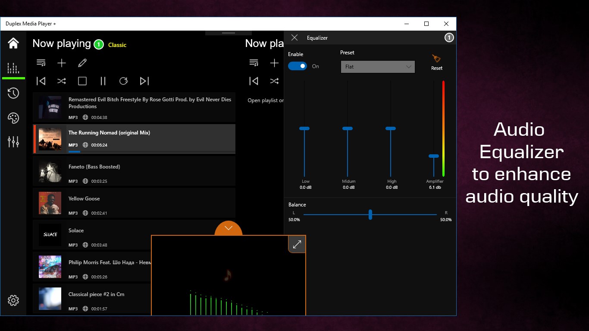
Task: Collapse the preview with orange chevron button
Action: coord(229,228)
